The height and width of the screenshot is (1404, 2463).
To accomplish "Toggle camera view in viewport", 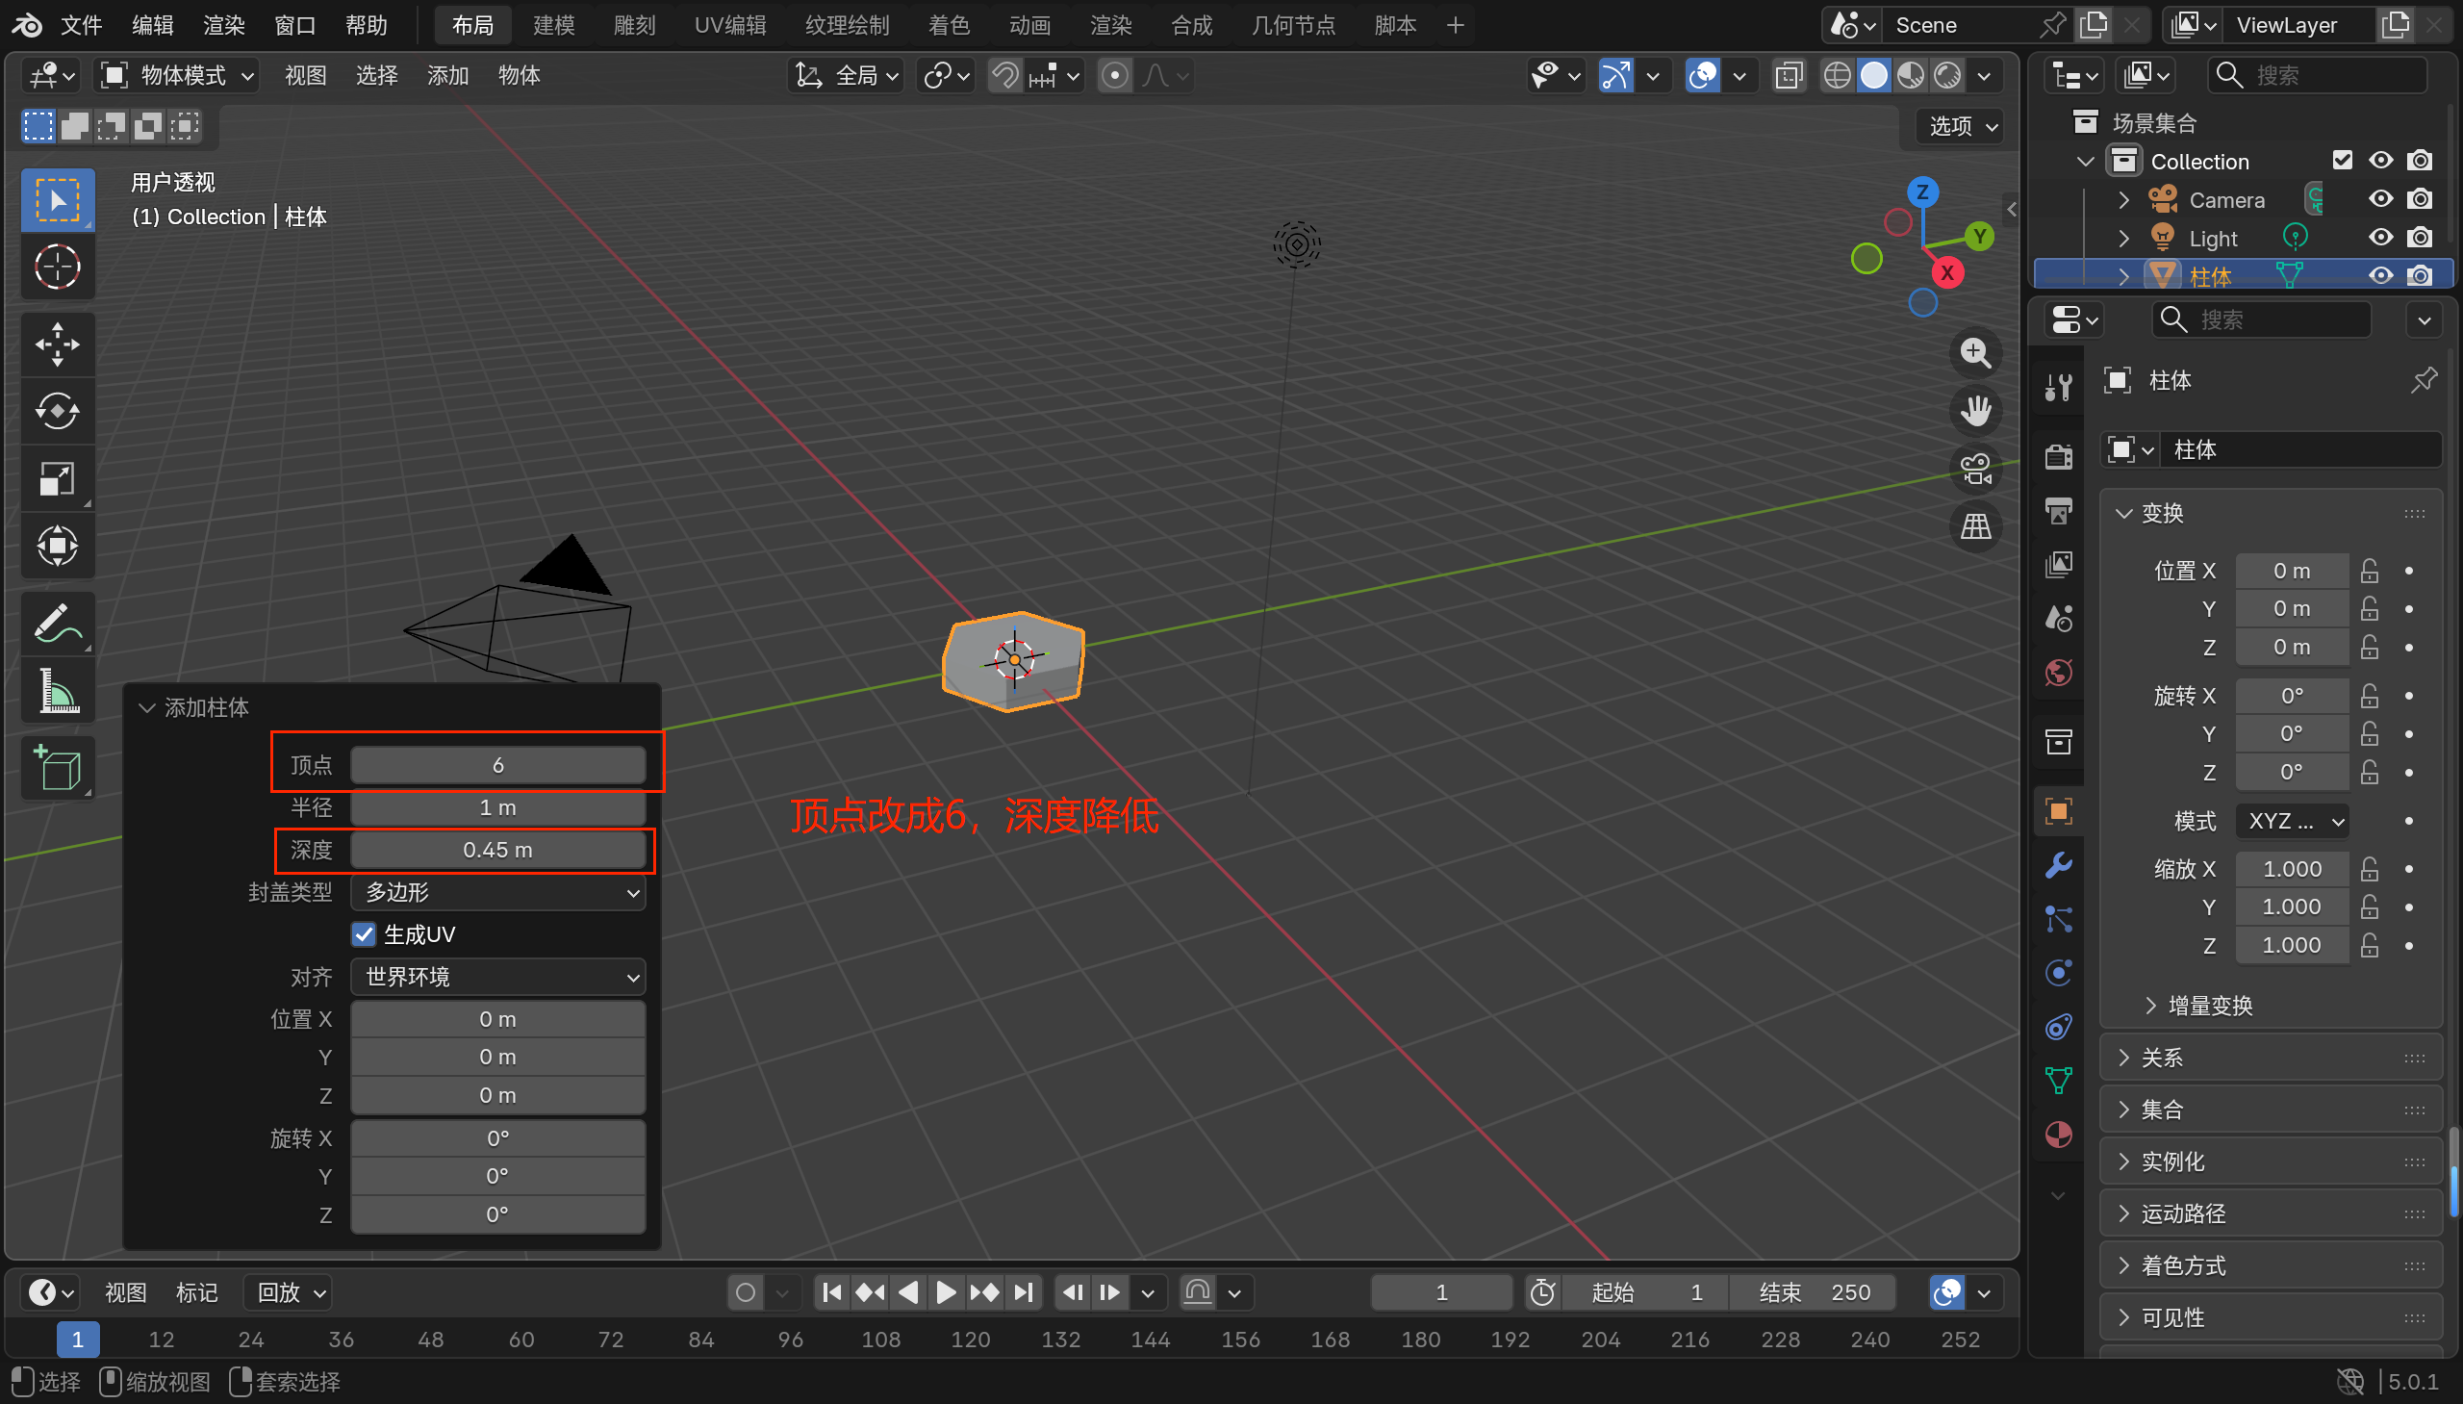I will pyautogui.click(x=1975, y=470).
